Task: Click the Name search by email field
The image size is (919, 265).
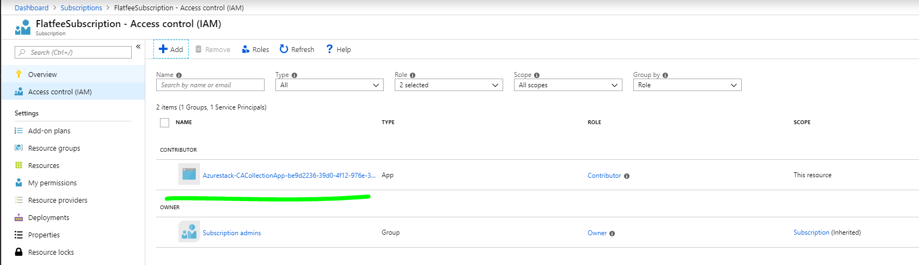Action: (x=210, y=85)
